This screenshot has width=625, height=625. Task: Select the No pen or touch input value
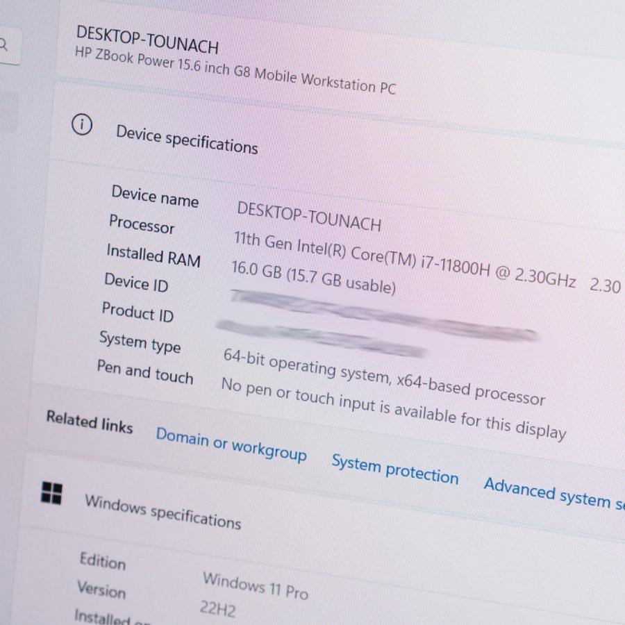tap(394, 409)
